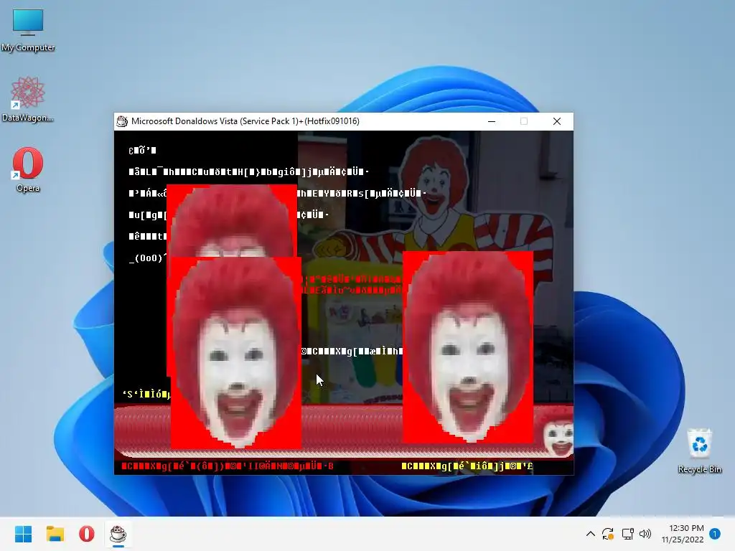Click the Donaldows Vista window title text
735x551 pixels.
coord(245,121)
